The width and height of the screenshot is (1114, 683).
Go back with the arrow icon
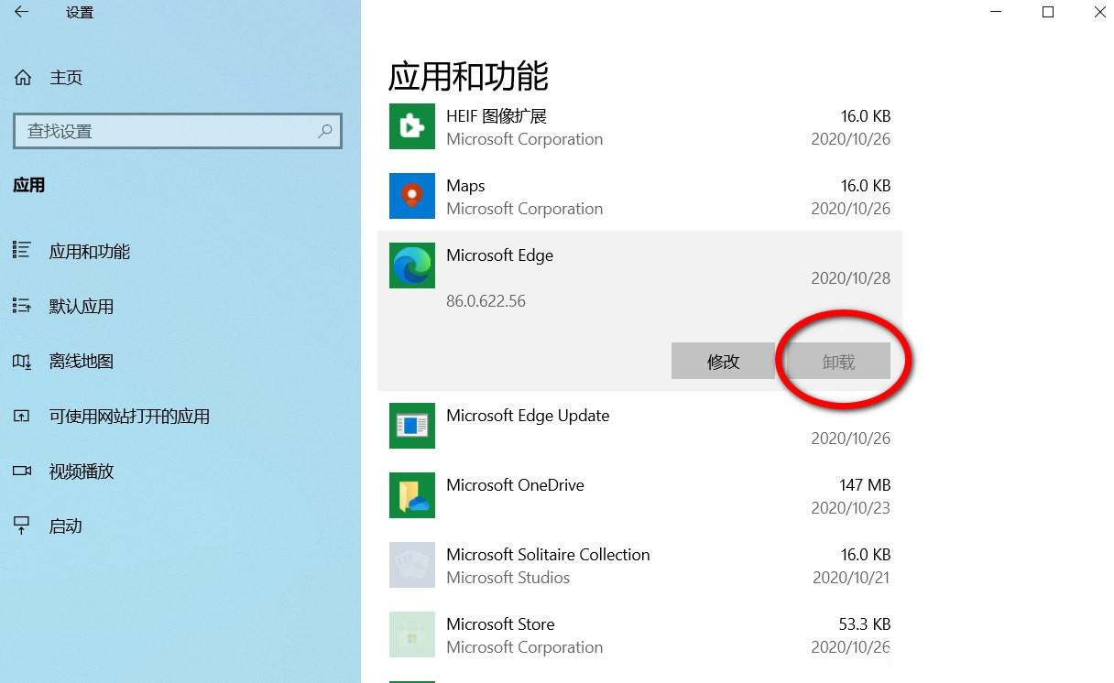21,12
